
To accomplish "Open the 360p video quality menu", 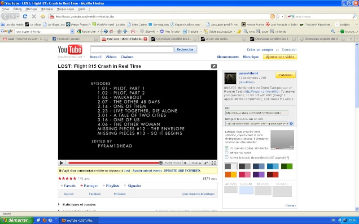I will [196, 163].
